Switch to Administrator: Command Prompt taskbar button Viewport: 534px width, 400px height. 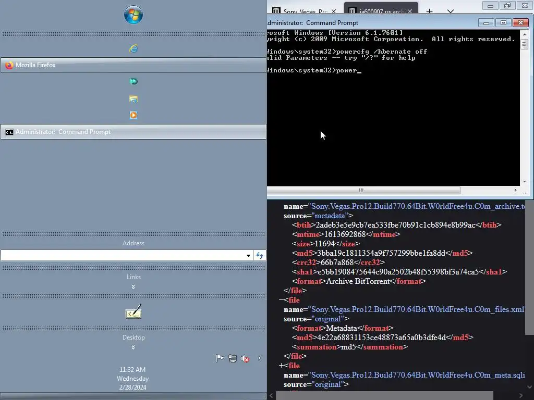133,132
